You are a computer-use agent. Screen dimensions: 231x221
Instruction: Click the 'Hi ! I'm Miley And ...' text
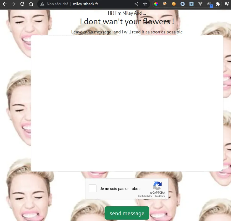tap(127, 13)
